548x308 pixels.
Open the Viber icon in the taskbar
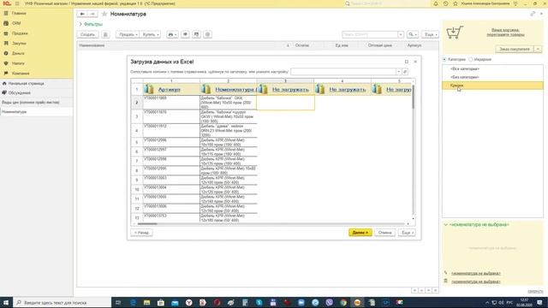329,302
